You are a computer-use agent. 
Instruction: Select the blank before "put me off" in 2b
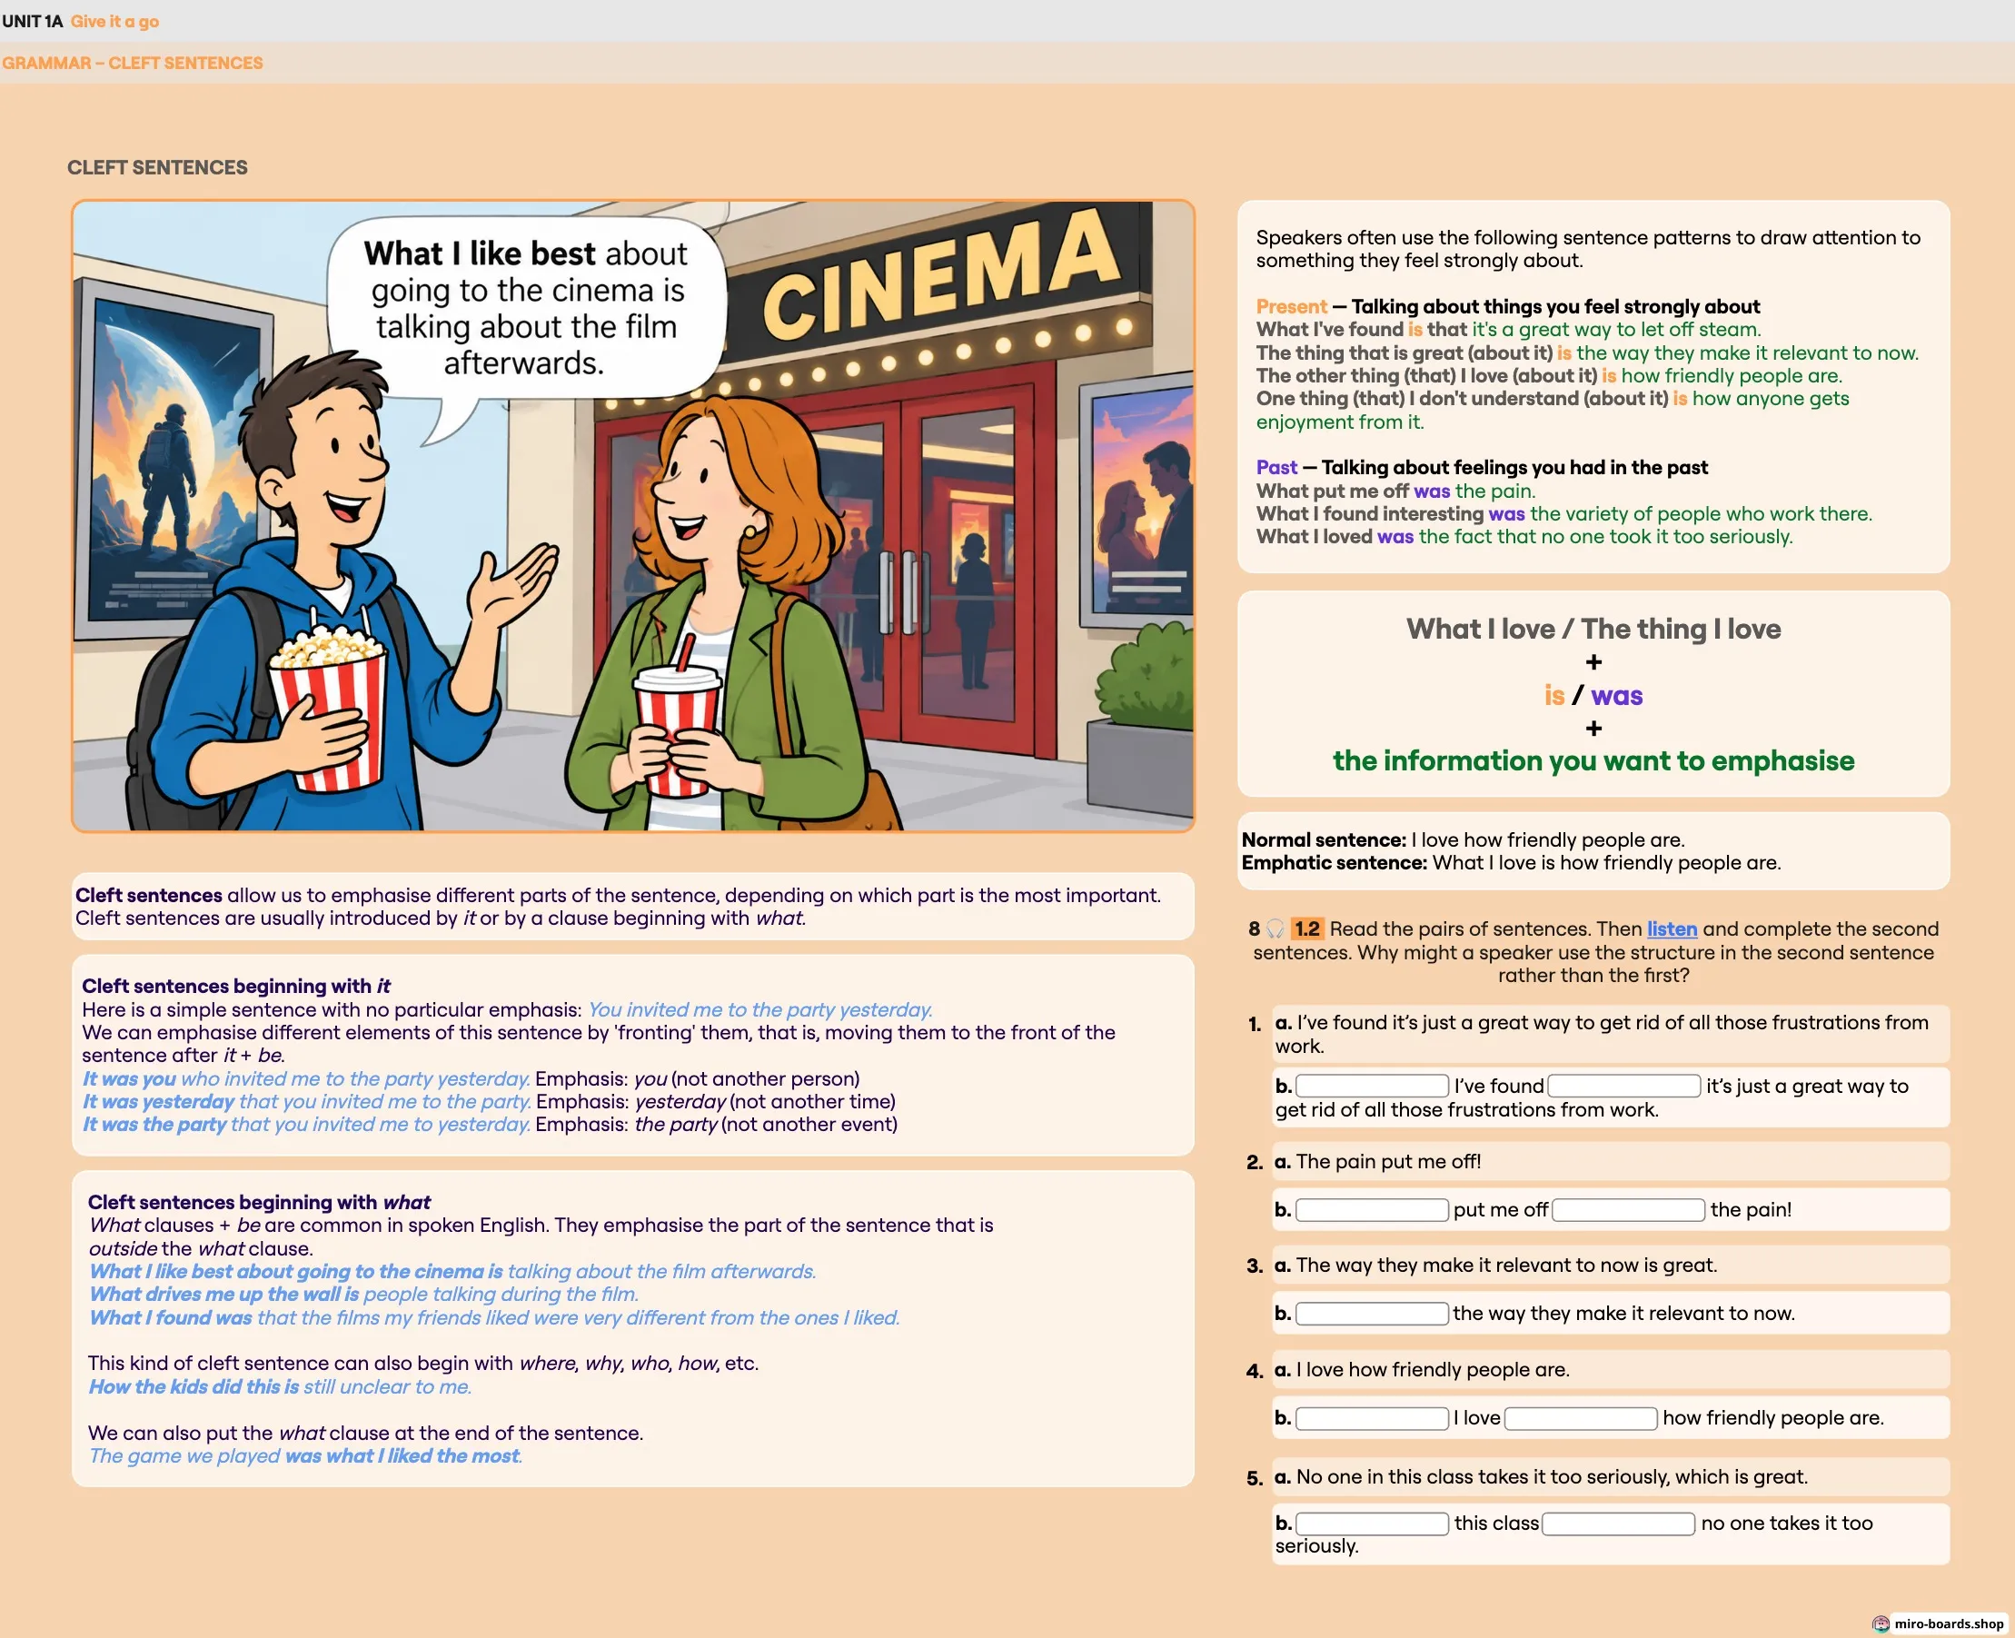[x=1373, y=1209]
